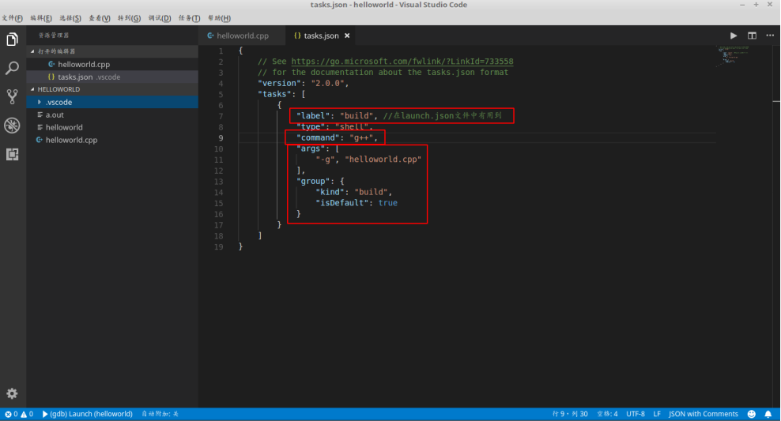
Task: Open the 调试(D) menu
Action: click(x=160, y=18)
